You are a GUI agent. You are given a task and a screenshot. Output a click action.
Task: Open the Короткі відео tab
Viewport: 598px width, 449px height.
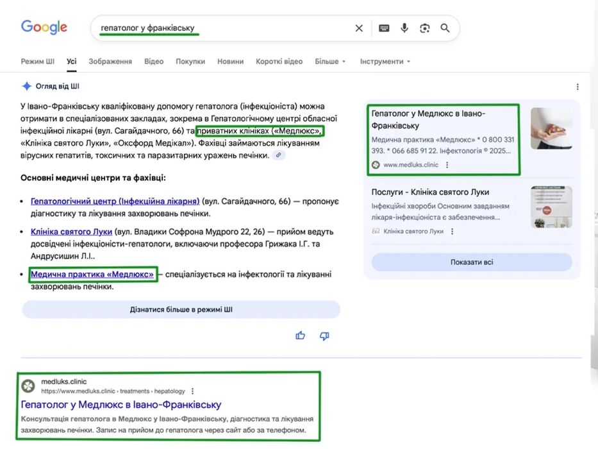[279, 62]
